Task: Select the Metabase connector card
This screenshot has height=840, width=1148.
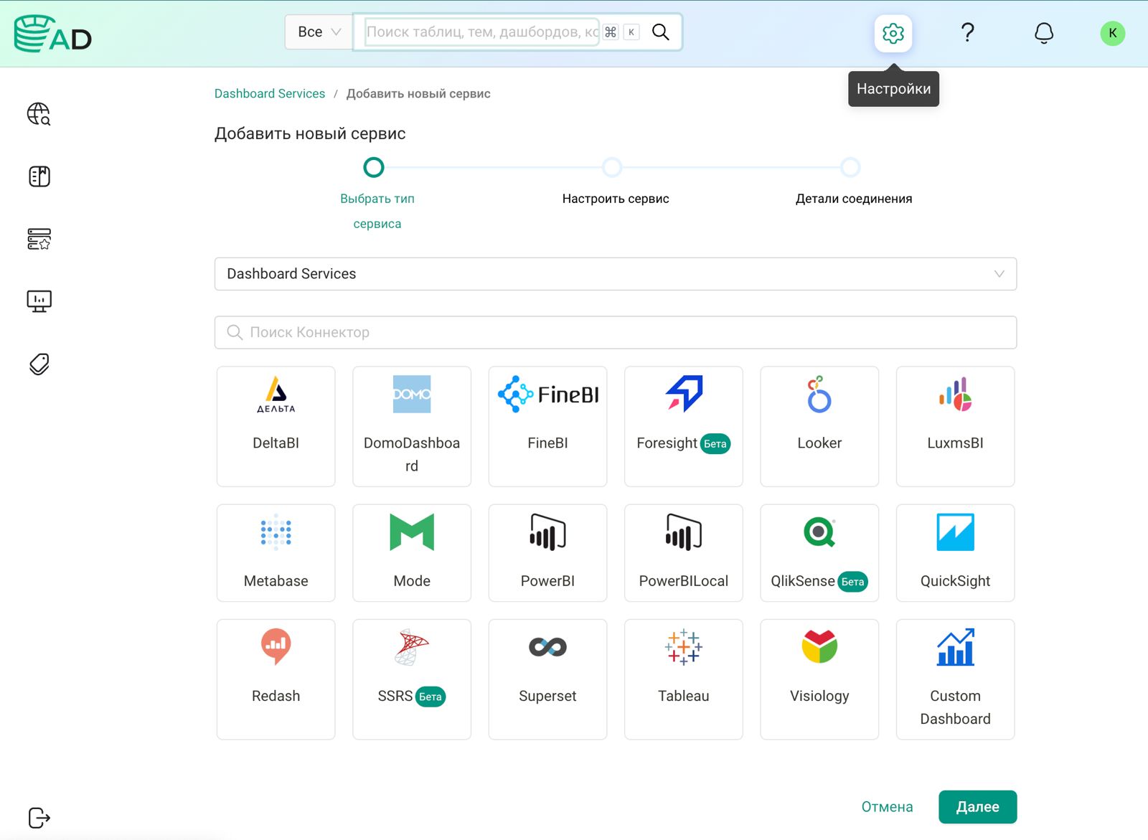Action: 276,552
